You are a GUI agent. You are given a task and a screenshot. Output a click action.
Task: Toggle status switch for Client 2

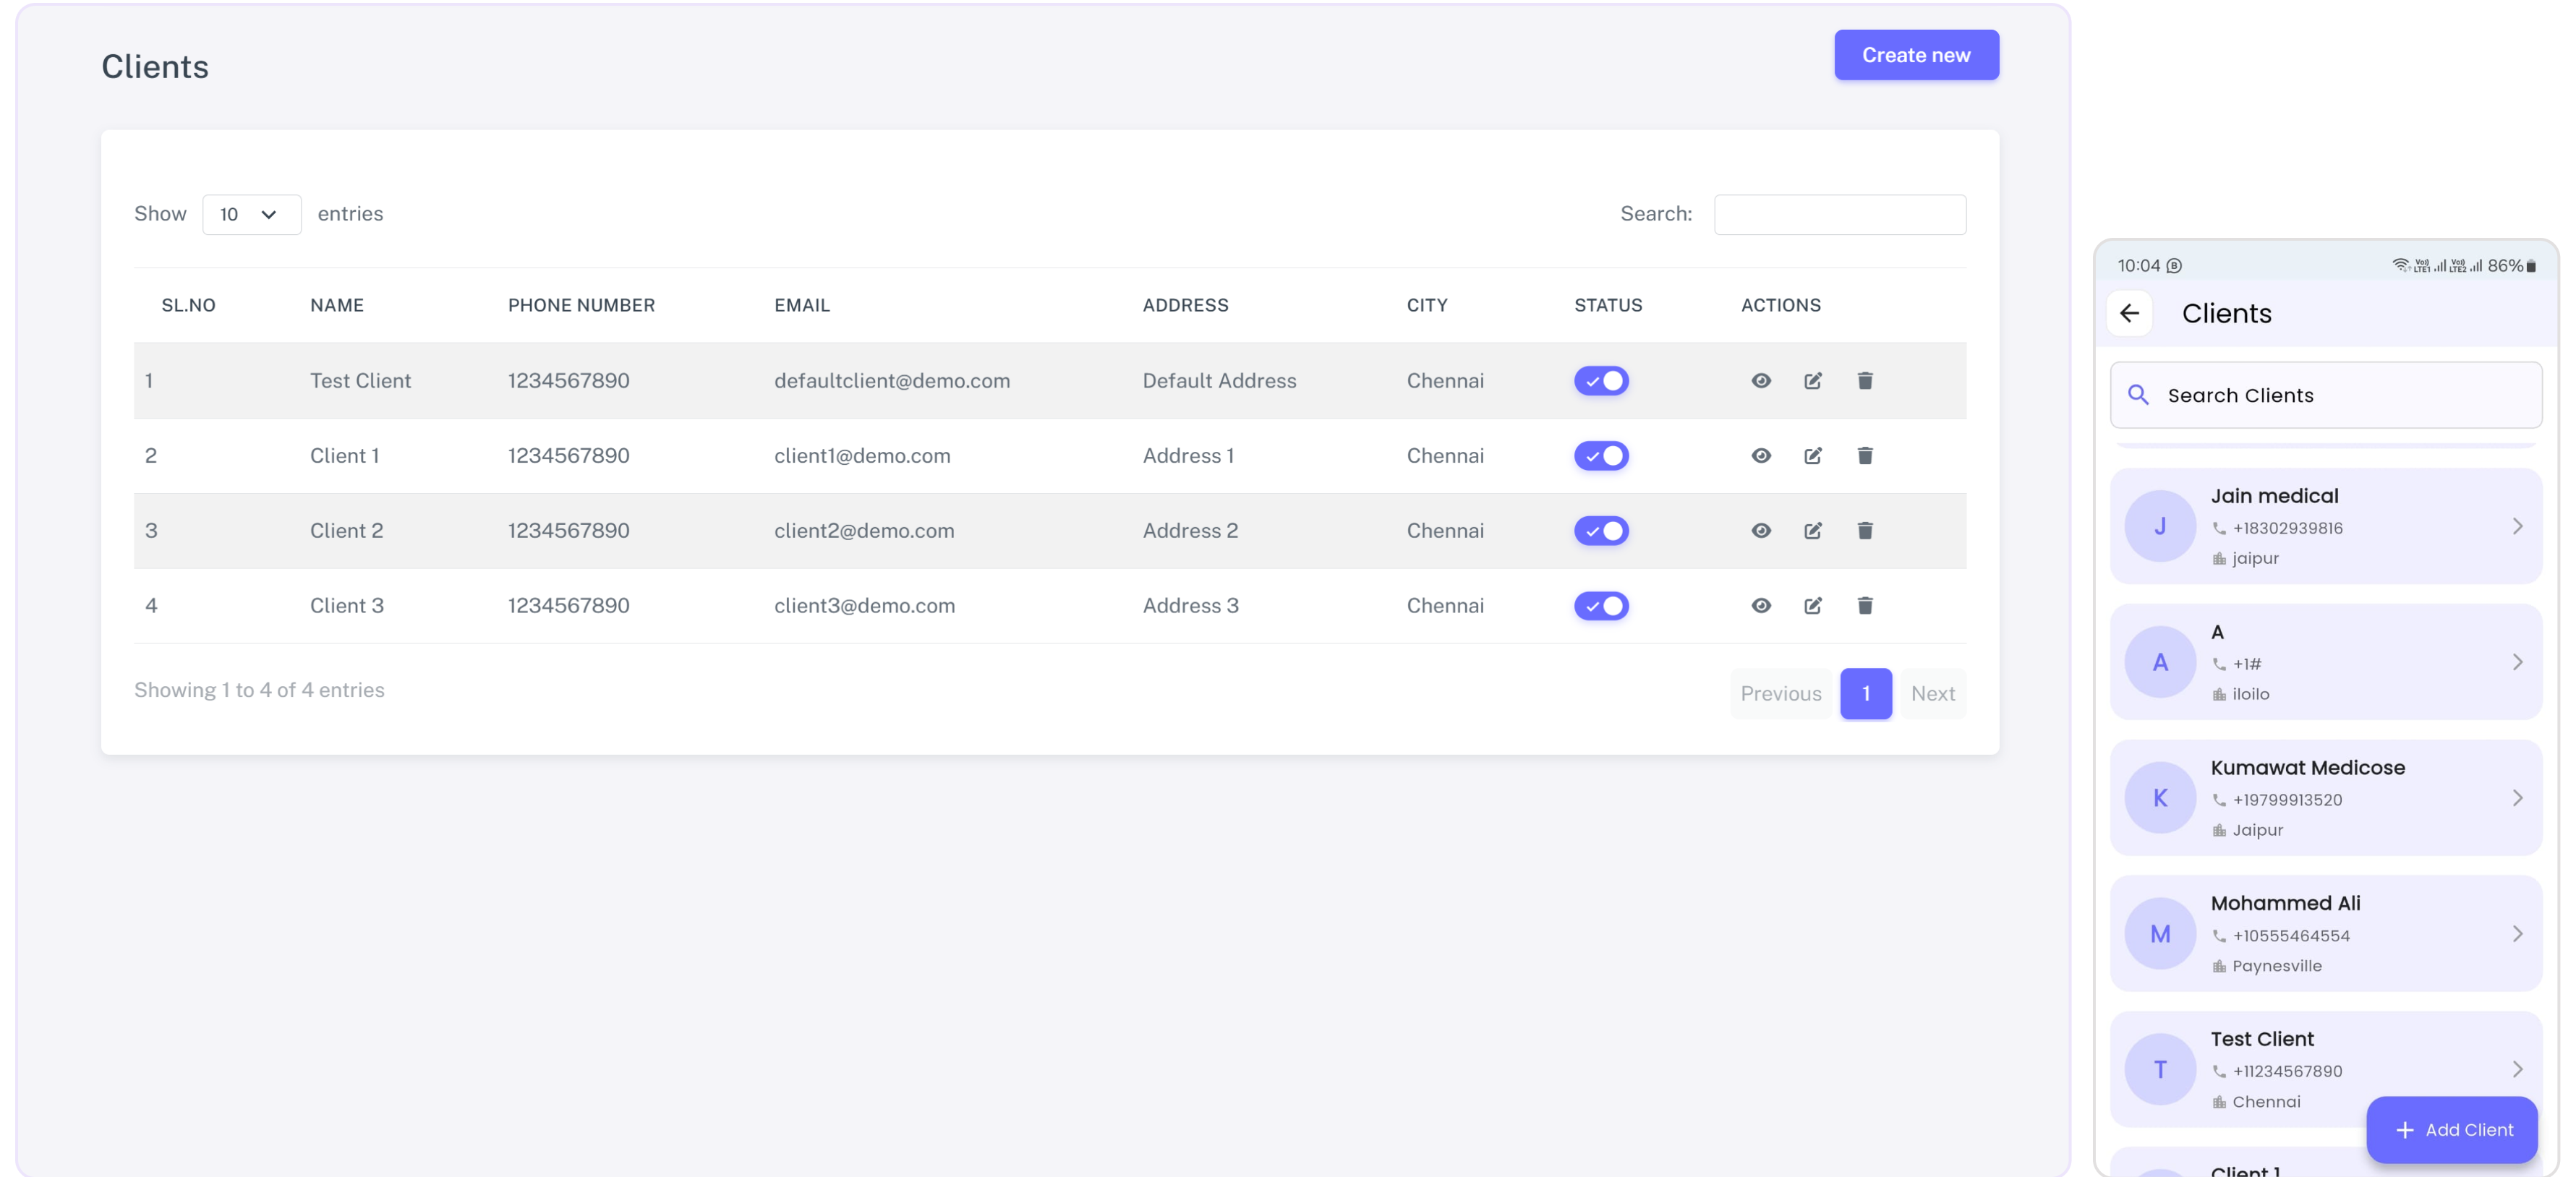coord(1601,530)
